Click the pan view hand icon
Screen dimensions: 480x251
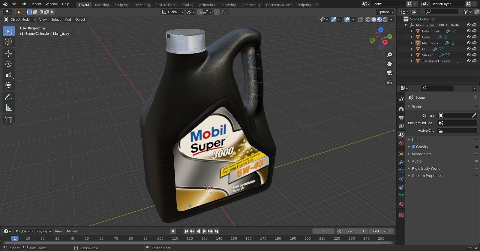click(389, 64)
